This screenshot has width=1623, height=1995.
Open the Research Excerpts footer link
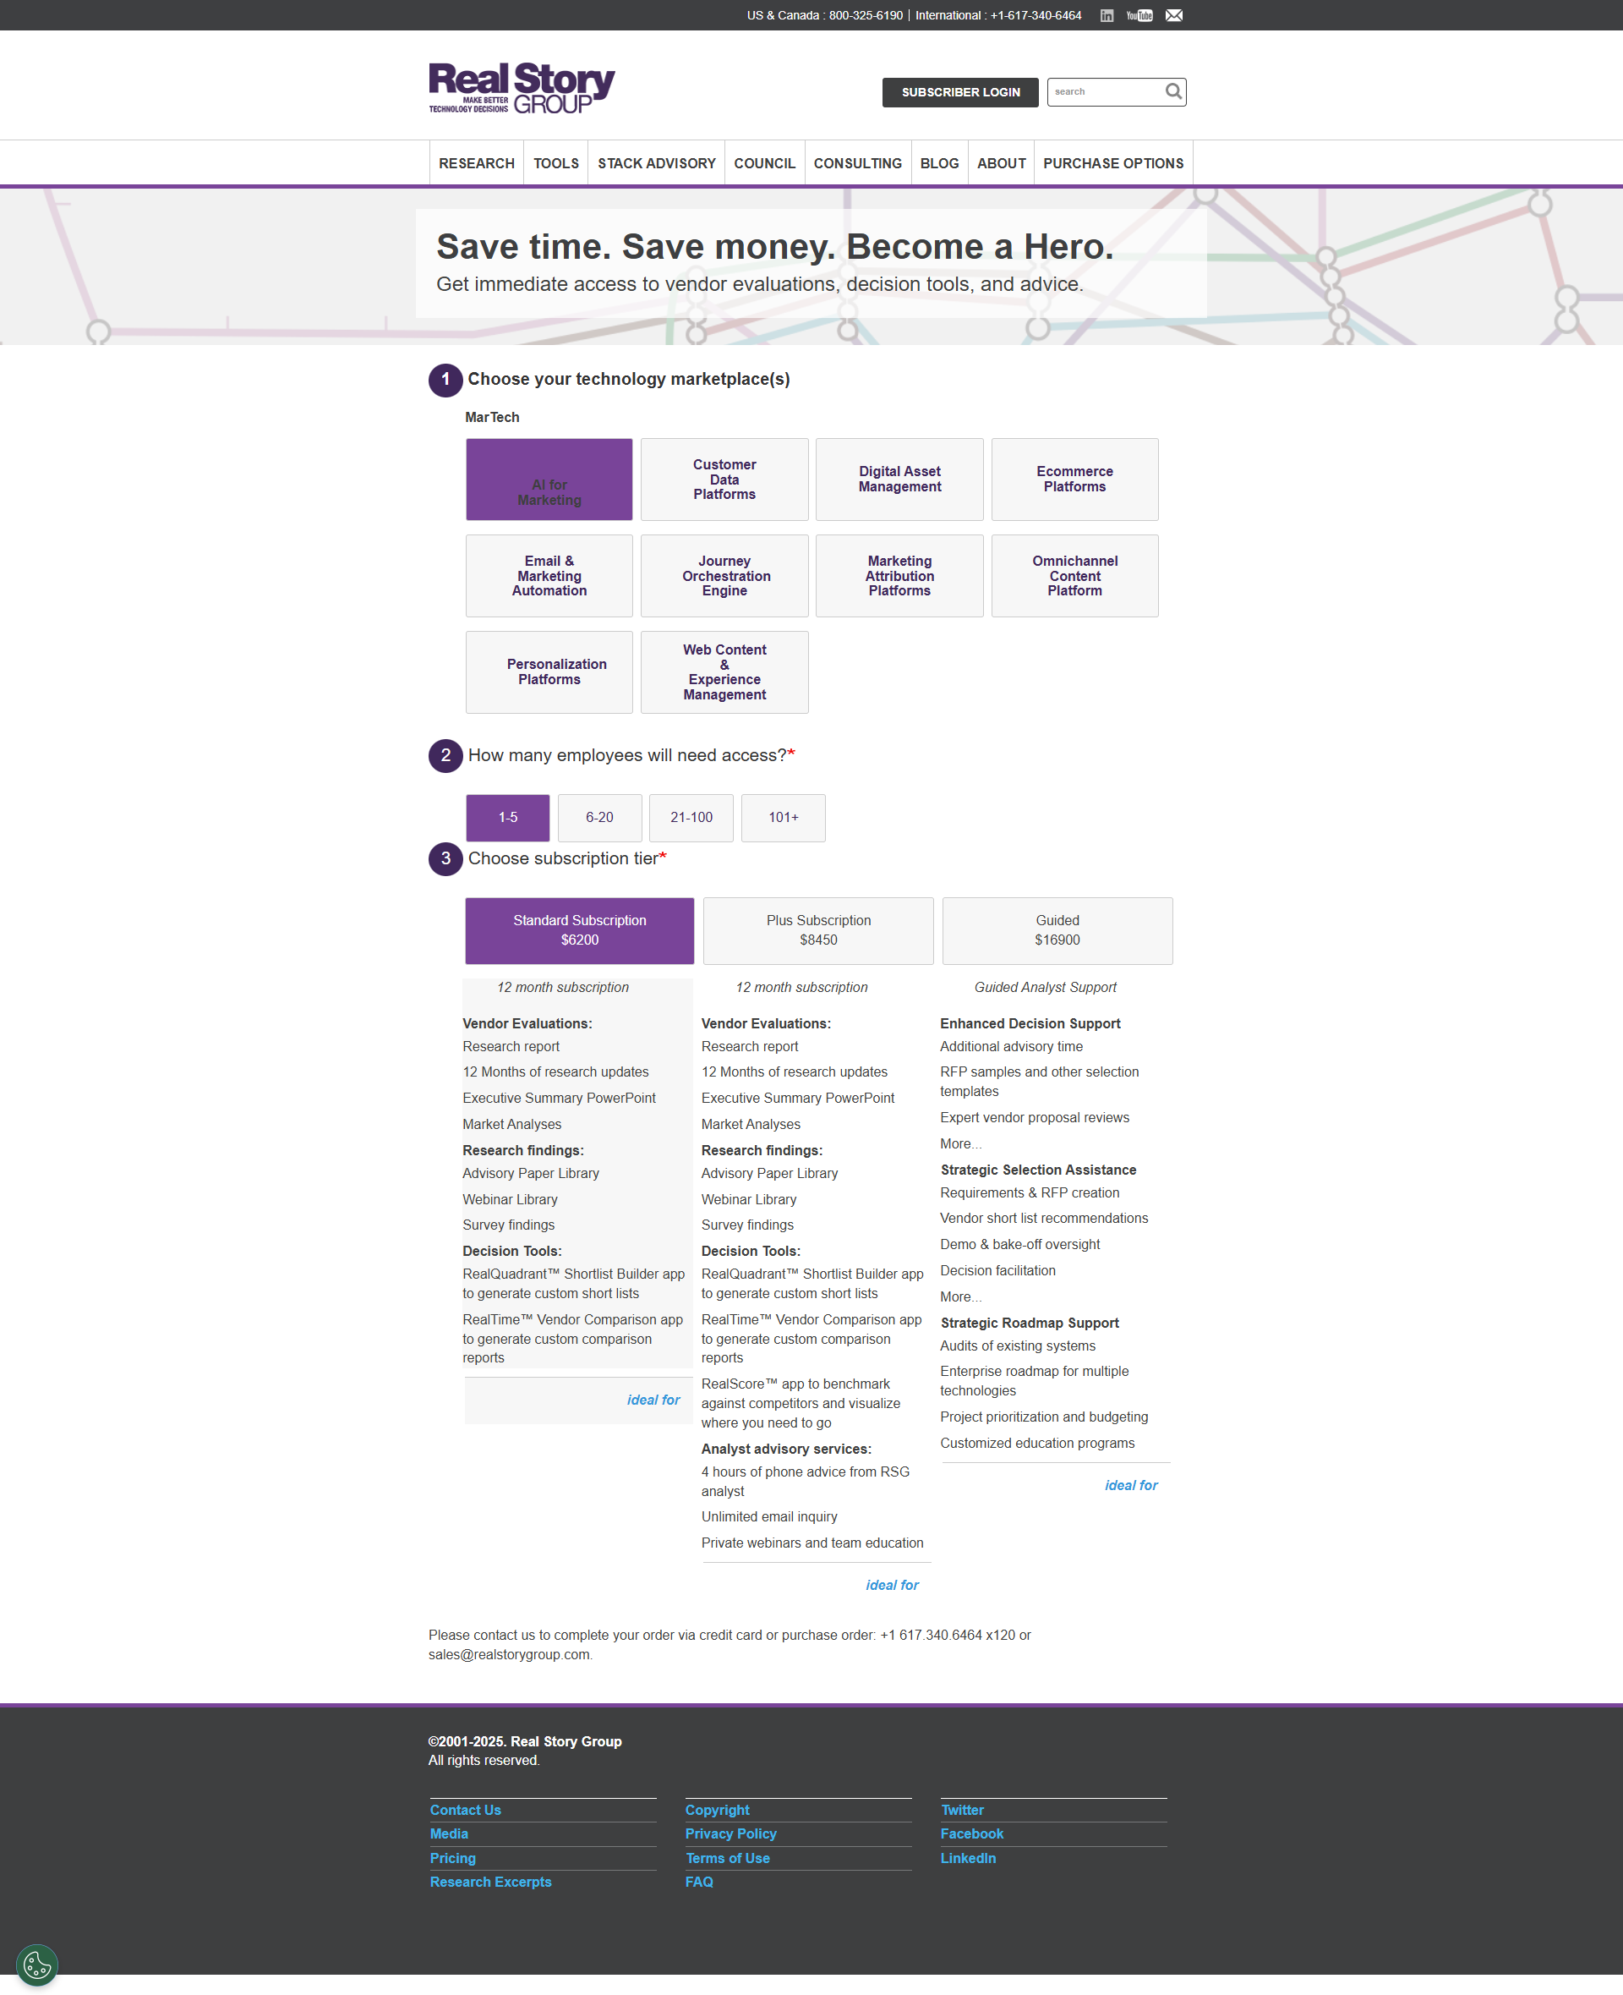491,1883
